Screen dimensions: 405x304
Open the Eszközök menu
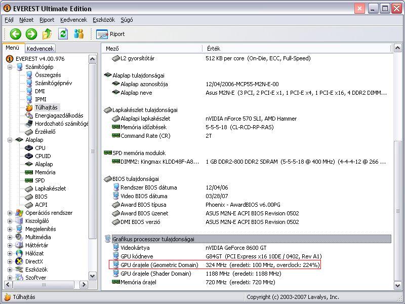[x=104, y=20]
